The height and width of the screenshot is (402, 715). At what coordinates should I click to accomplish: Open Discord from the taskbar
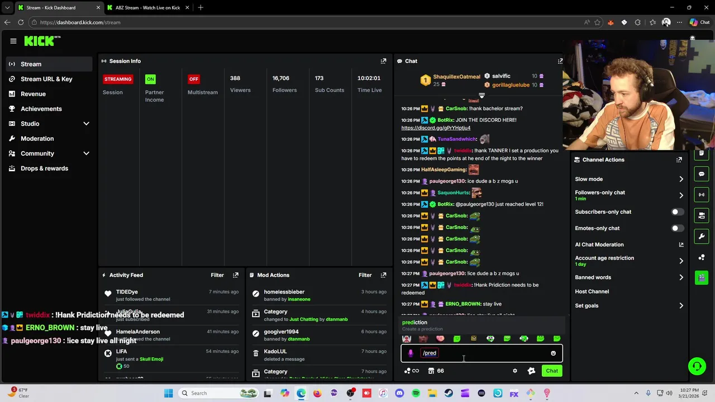coord(399,393)
